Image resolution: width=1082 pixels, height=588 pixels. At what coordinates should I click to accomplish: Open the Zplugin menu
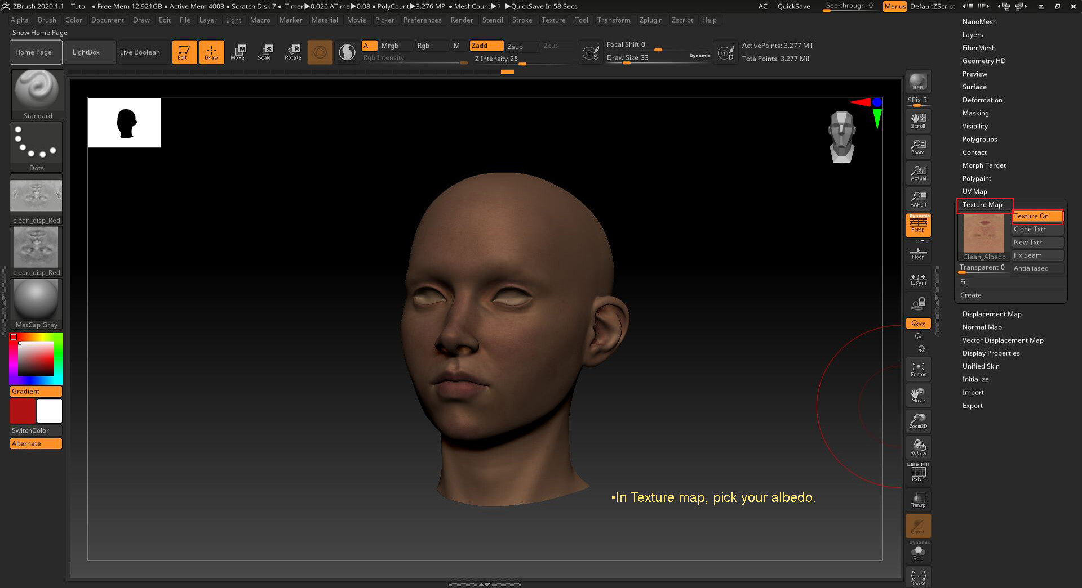[x=651, y=20]
